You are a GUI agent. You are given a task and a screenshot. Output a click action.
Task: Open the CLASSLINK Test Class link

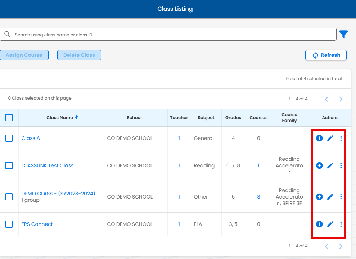point(48,165)
